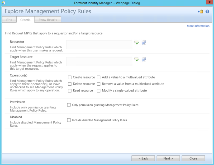Open the Show Results tab
The height and width of the screenshot is (165, 214).
(48, 20)
